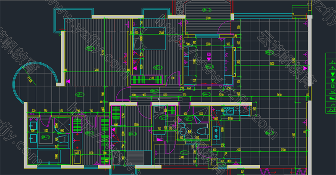Image resolution: width=336 pixels, height=175 pixels.
Task: Select the double-arc symbol in the legend's bottom row
Action: click(333, 110)
